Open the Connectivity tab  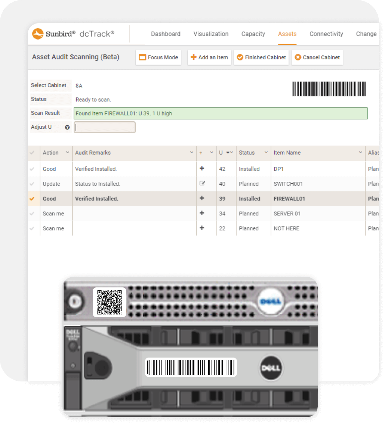tap(326, 34)
